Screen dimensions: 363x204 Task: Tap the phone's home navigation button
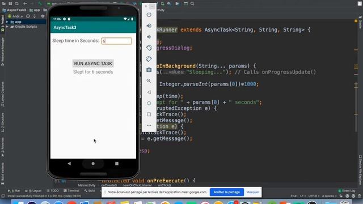93,164
